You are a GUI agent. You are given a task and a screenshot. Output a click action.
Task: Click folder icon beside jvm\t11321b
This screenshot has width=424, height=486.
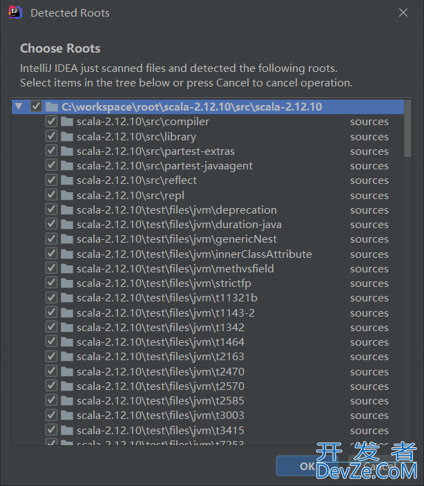[67, 298]
